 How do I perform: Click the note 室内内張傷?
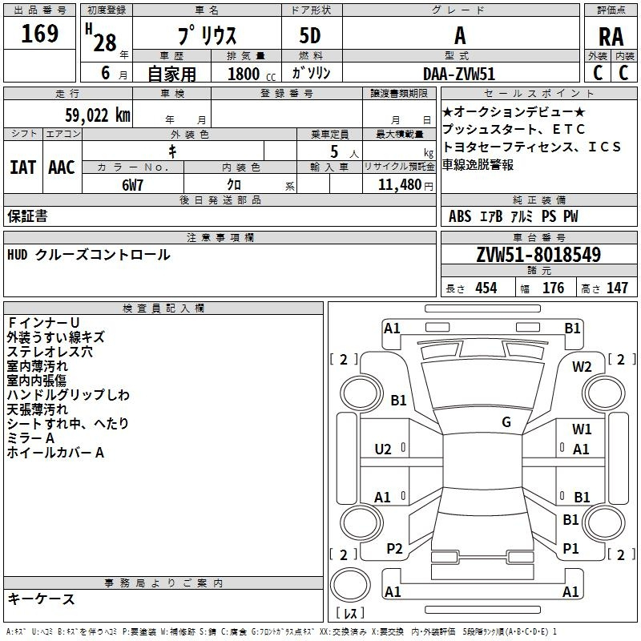coord(36,381)
